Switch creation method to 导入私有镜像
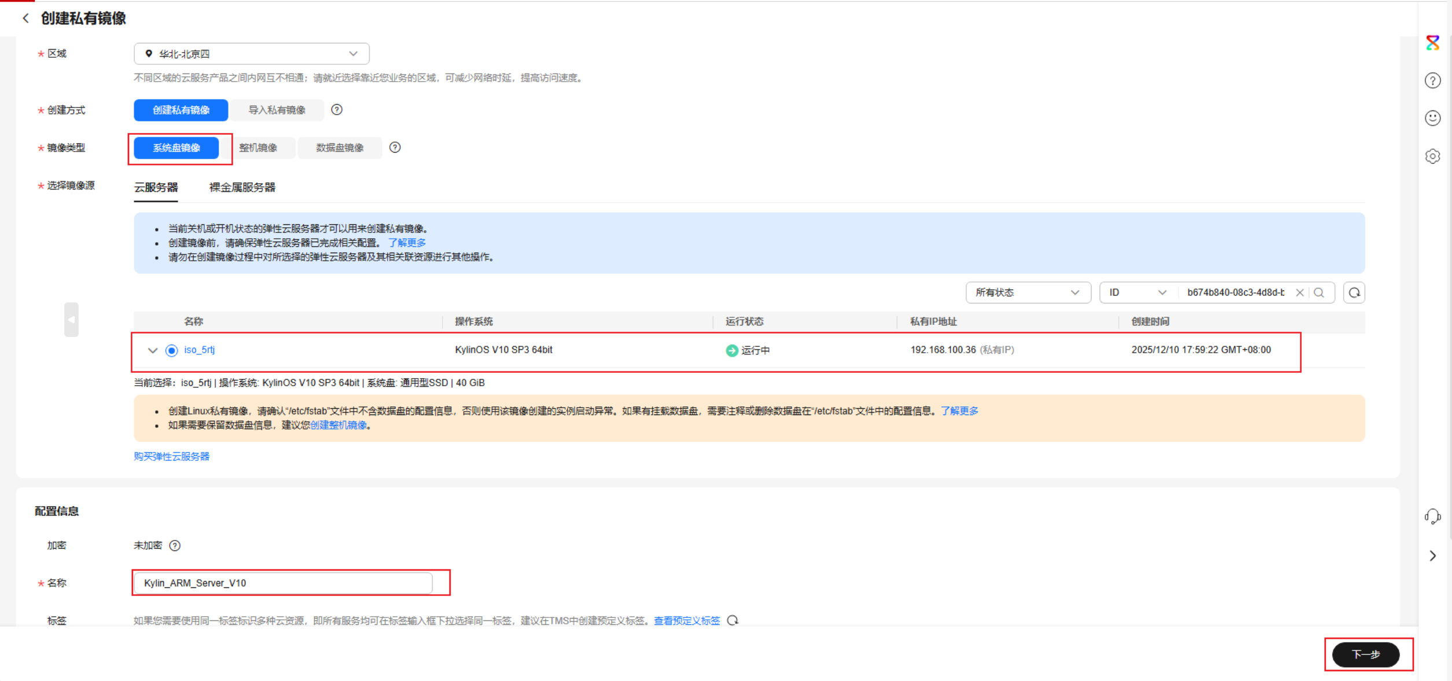The image size is (1452, 681). coord(277,110)
